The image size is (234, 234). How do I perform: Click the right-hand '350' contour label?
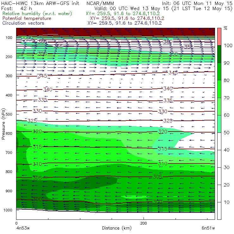[x=173, y=54]
